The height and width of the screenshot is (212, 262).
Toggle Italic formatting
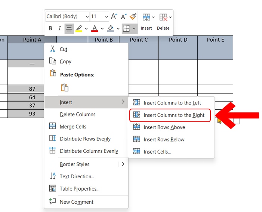click(x=60, y=28)
